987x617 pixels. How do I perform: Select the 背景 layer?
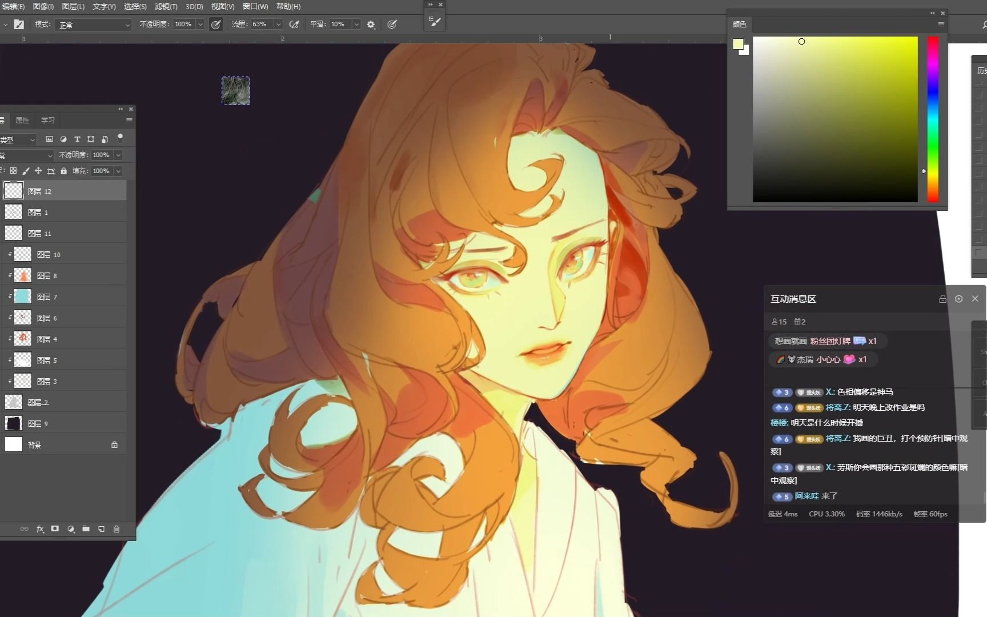[x=63, y=444]
